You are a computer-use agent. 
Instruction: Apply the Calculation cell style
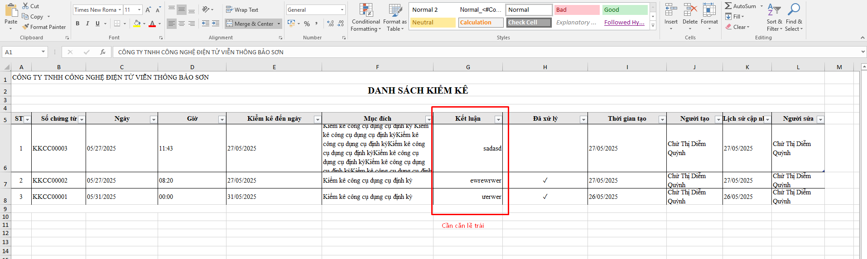(x=481, y=23)
